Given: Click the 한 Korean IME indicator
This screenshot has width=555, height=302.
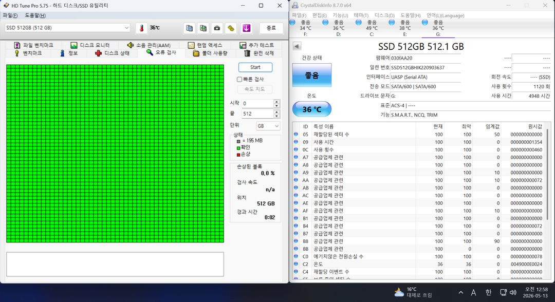Looking at the screenshot, I should (x=489, y=292).
